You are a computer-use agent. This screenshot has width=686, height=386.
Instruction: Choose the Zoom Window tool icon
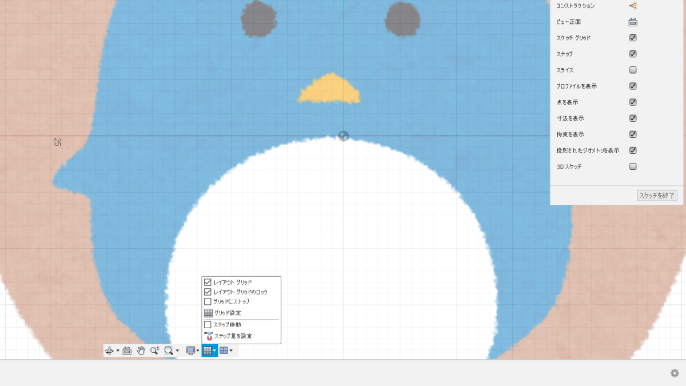point(169,351)
